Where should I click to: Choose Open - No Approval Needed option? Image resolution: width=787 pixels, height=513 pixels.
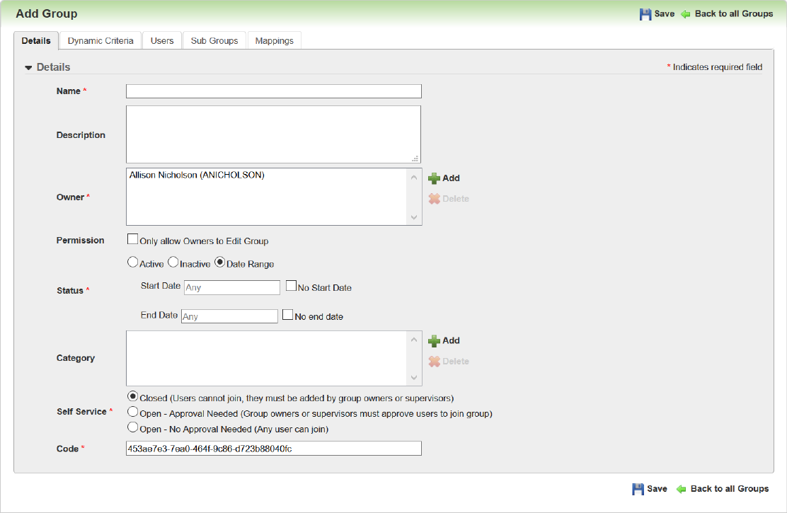click(132, 428)
